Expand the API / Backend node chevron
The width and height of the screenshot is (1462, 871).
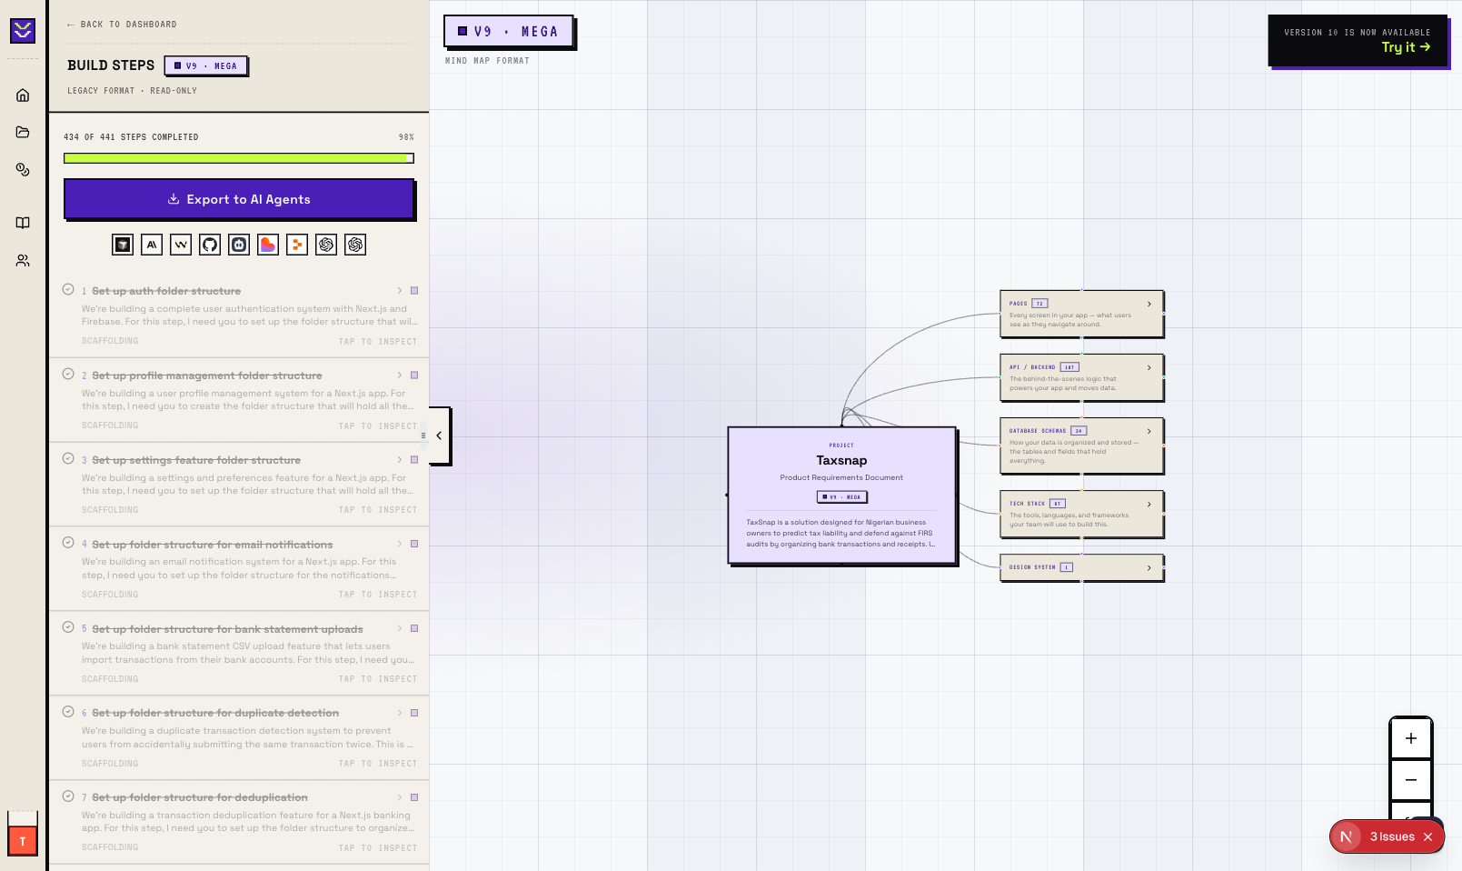tap(1149, 367)
